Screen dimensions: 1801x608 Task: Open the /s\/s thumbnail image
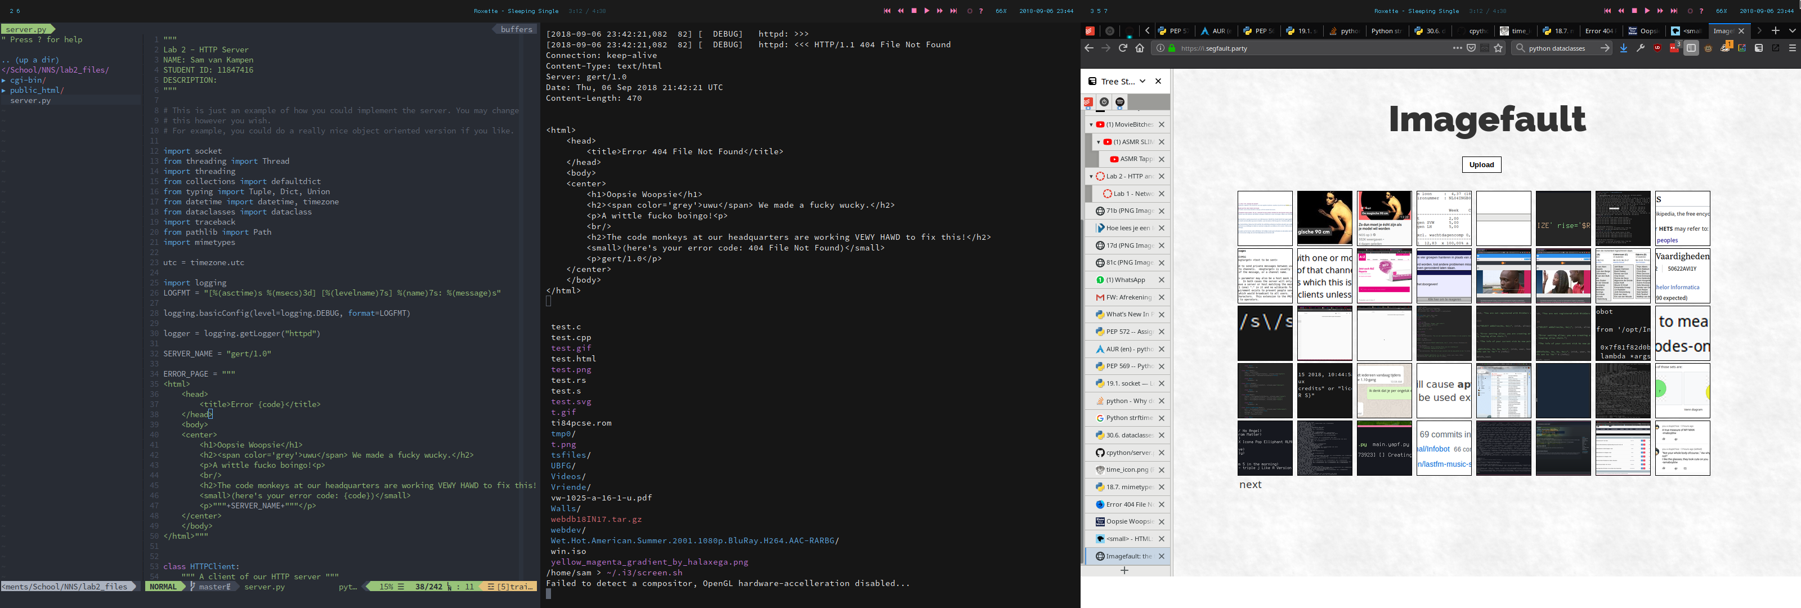tap(1264, 333)
